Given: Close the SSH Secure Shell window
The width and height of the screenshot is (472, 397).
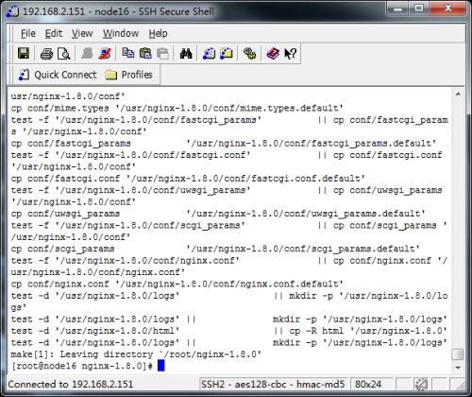Looking at the screenshot, I should 447,9.
